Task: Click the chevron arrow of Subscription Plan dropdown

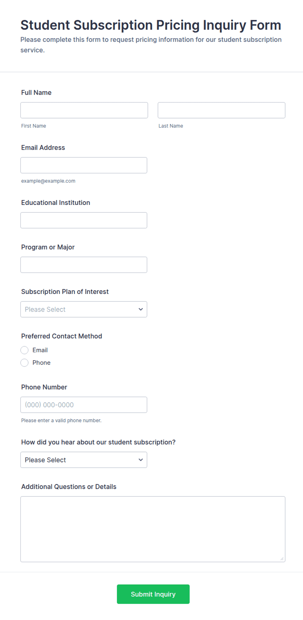Action: pos(141,309)
